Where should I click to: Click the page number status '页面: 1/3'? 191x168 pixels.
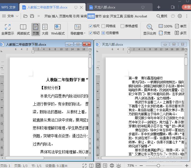[21, 166]
